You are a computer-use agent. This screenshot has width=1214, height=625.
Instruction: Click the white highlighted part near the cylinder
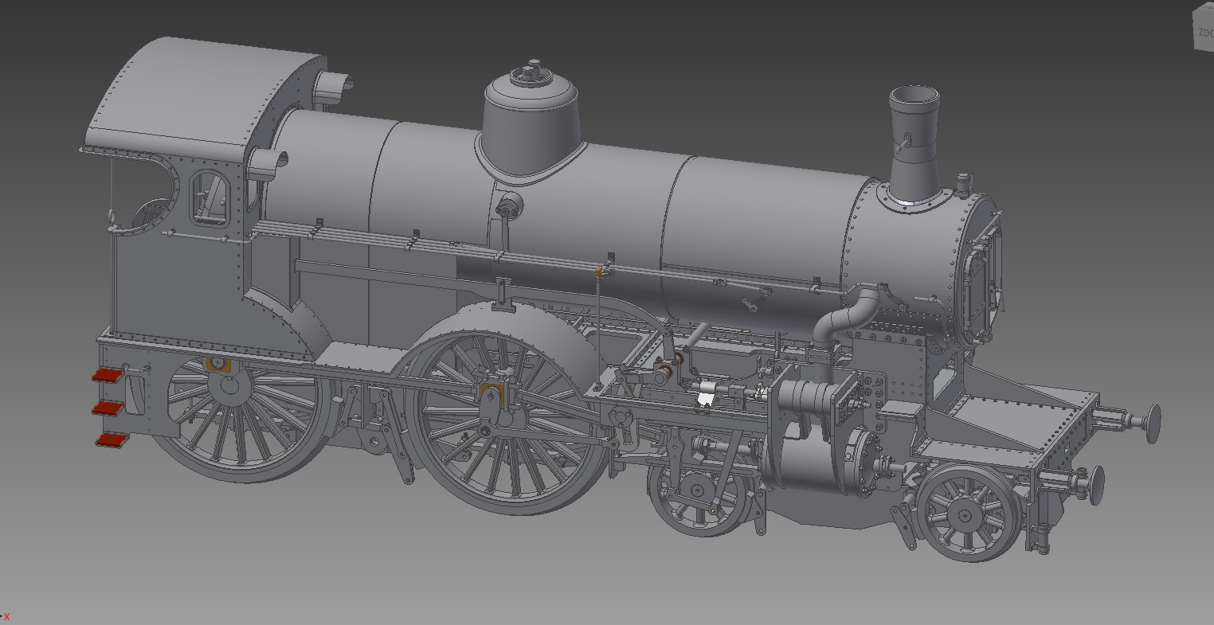pyautogui.click(x=704, y=397)
